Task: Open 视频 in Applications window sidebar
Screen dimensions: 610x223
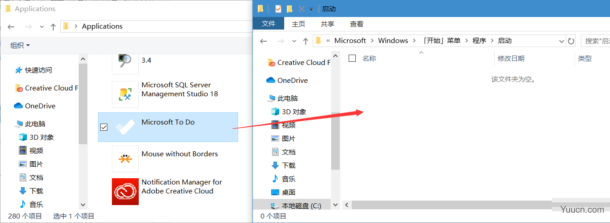Action: point(31,151)
